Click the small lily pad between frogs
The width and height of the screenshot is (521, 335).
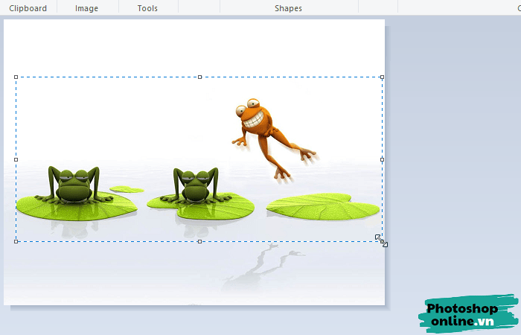coord(127,190)
